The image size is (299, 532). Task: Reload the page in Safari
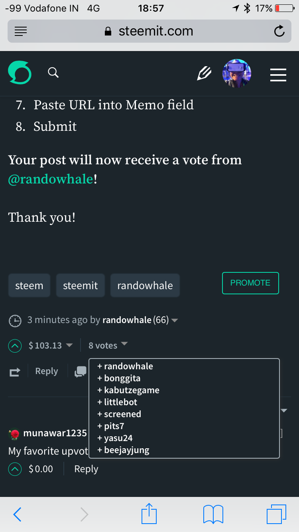[x=279, y=31]
